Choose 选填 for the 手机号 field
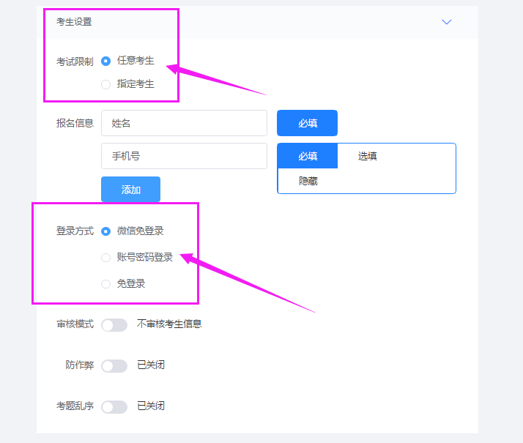The image size is (523, 443). tap(367, 156)
